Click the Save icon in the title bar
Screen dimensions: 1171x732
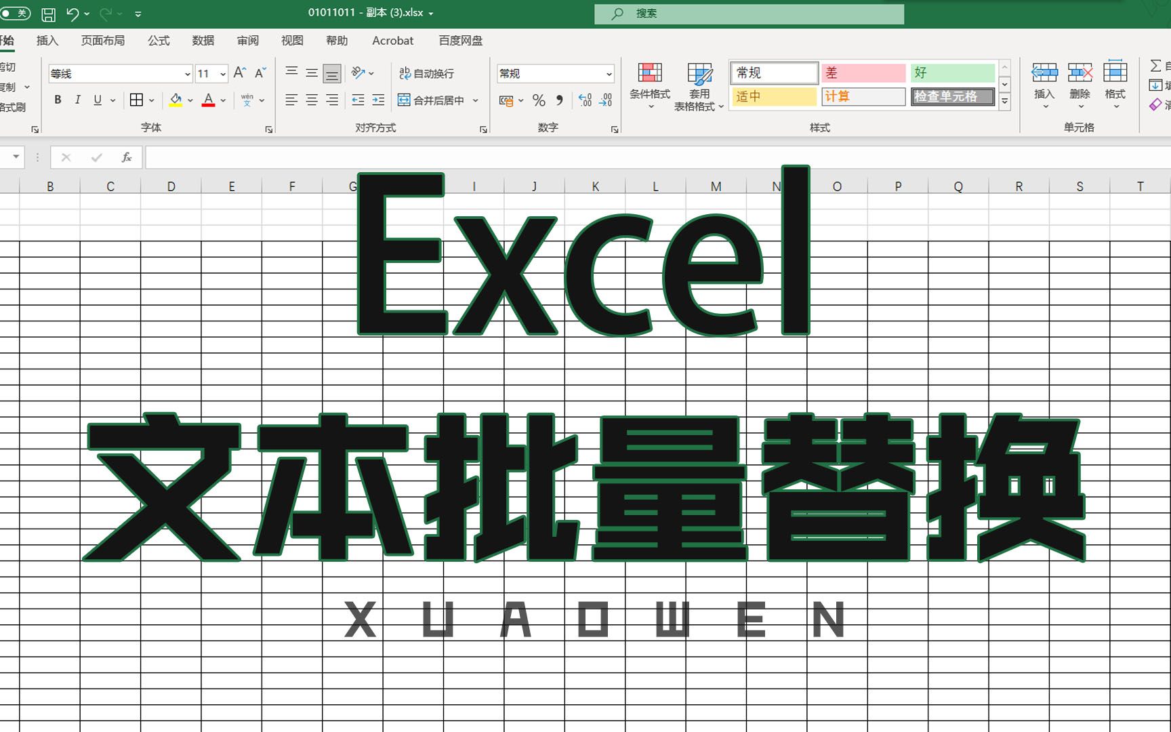[x=49, y=14]
